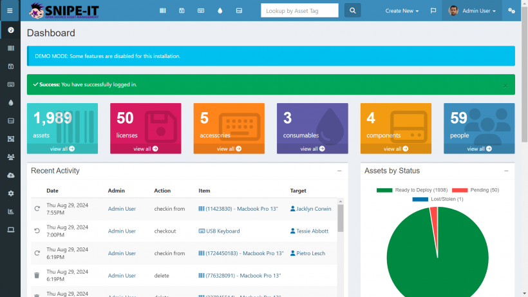Click the Reports chart icon in sidebar
The height and width of the screenshot is (297, 528).
point(10,211)
